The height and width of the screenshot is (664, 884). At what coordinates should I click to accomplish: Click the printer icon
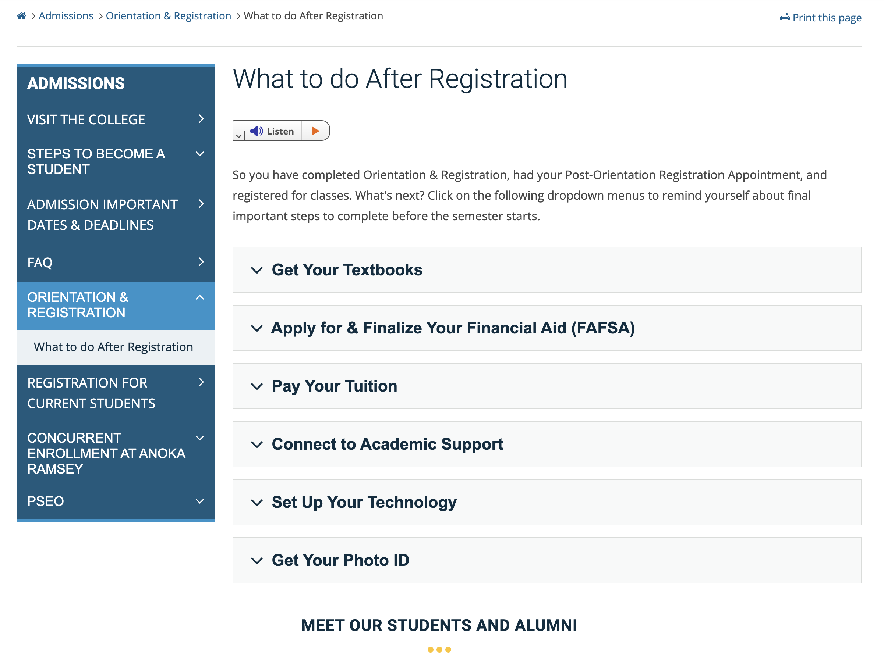pyautogui.click(x=785, y=18)
